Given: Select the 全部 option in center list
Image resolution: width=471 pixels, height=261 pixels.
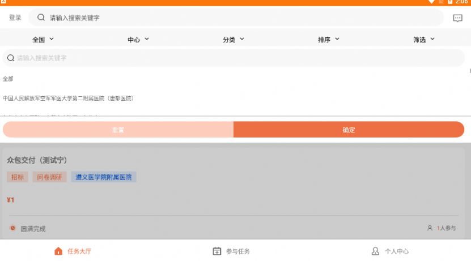Looking at the screenshot, I should point(8,79).
